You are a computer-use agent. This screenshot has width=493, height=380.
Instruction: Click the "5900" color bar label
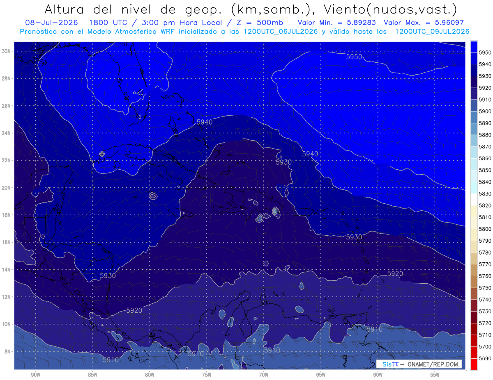[x=485, y=111]
